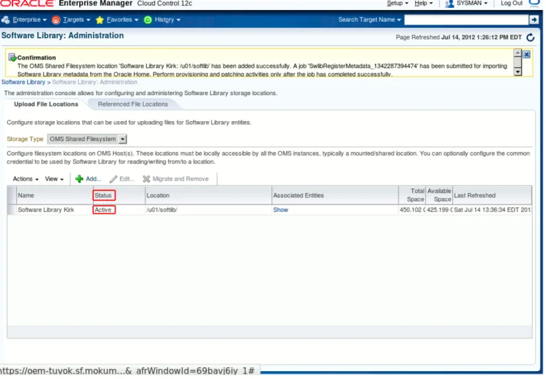Open the Enterprise menu

[x=30, y=20]
